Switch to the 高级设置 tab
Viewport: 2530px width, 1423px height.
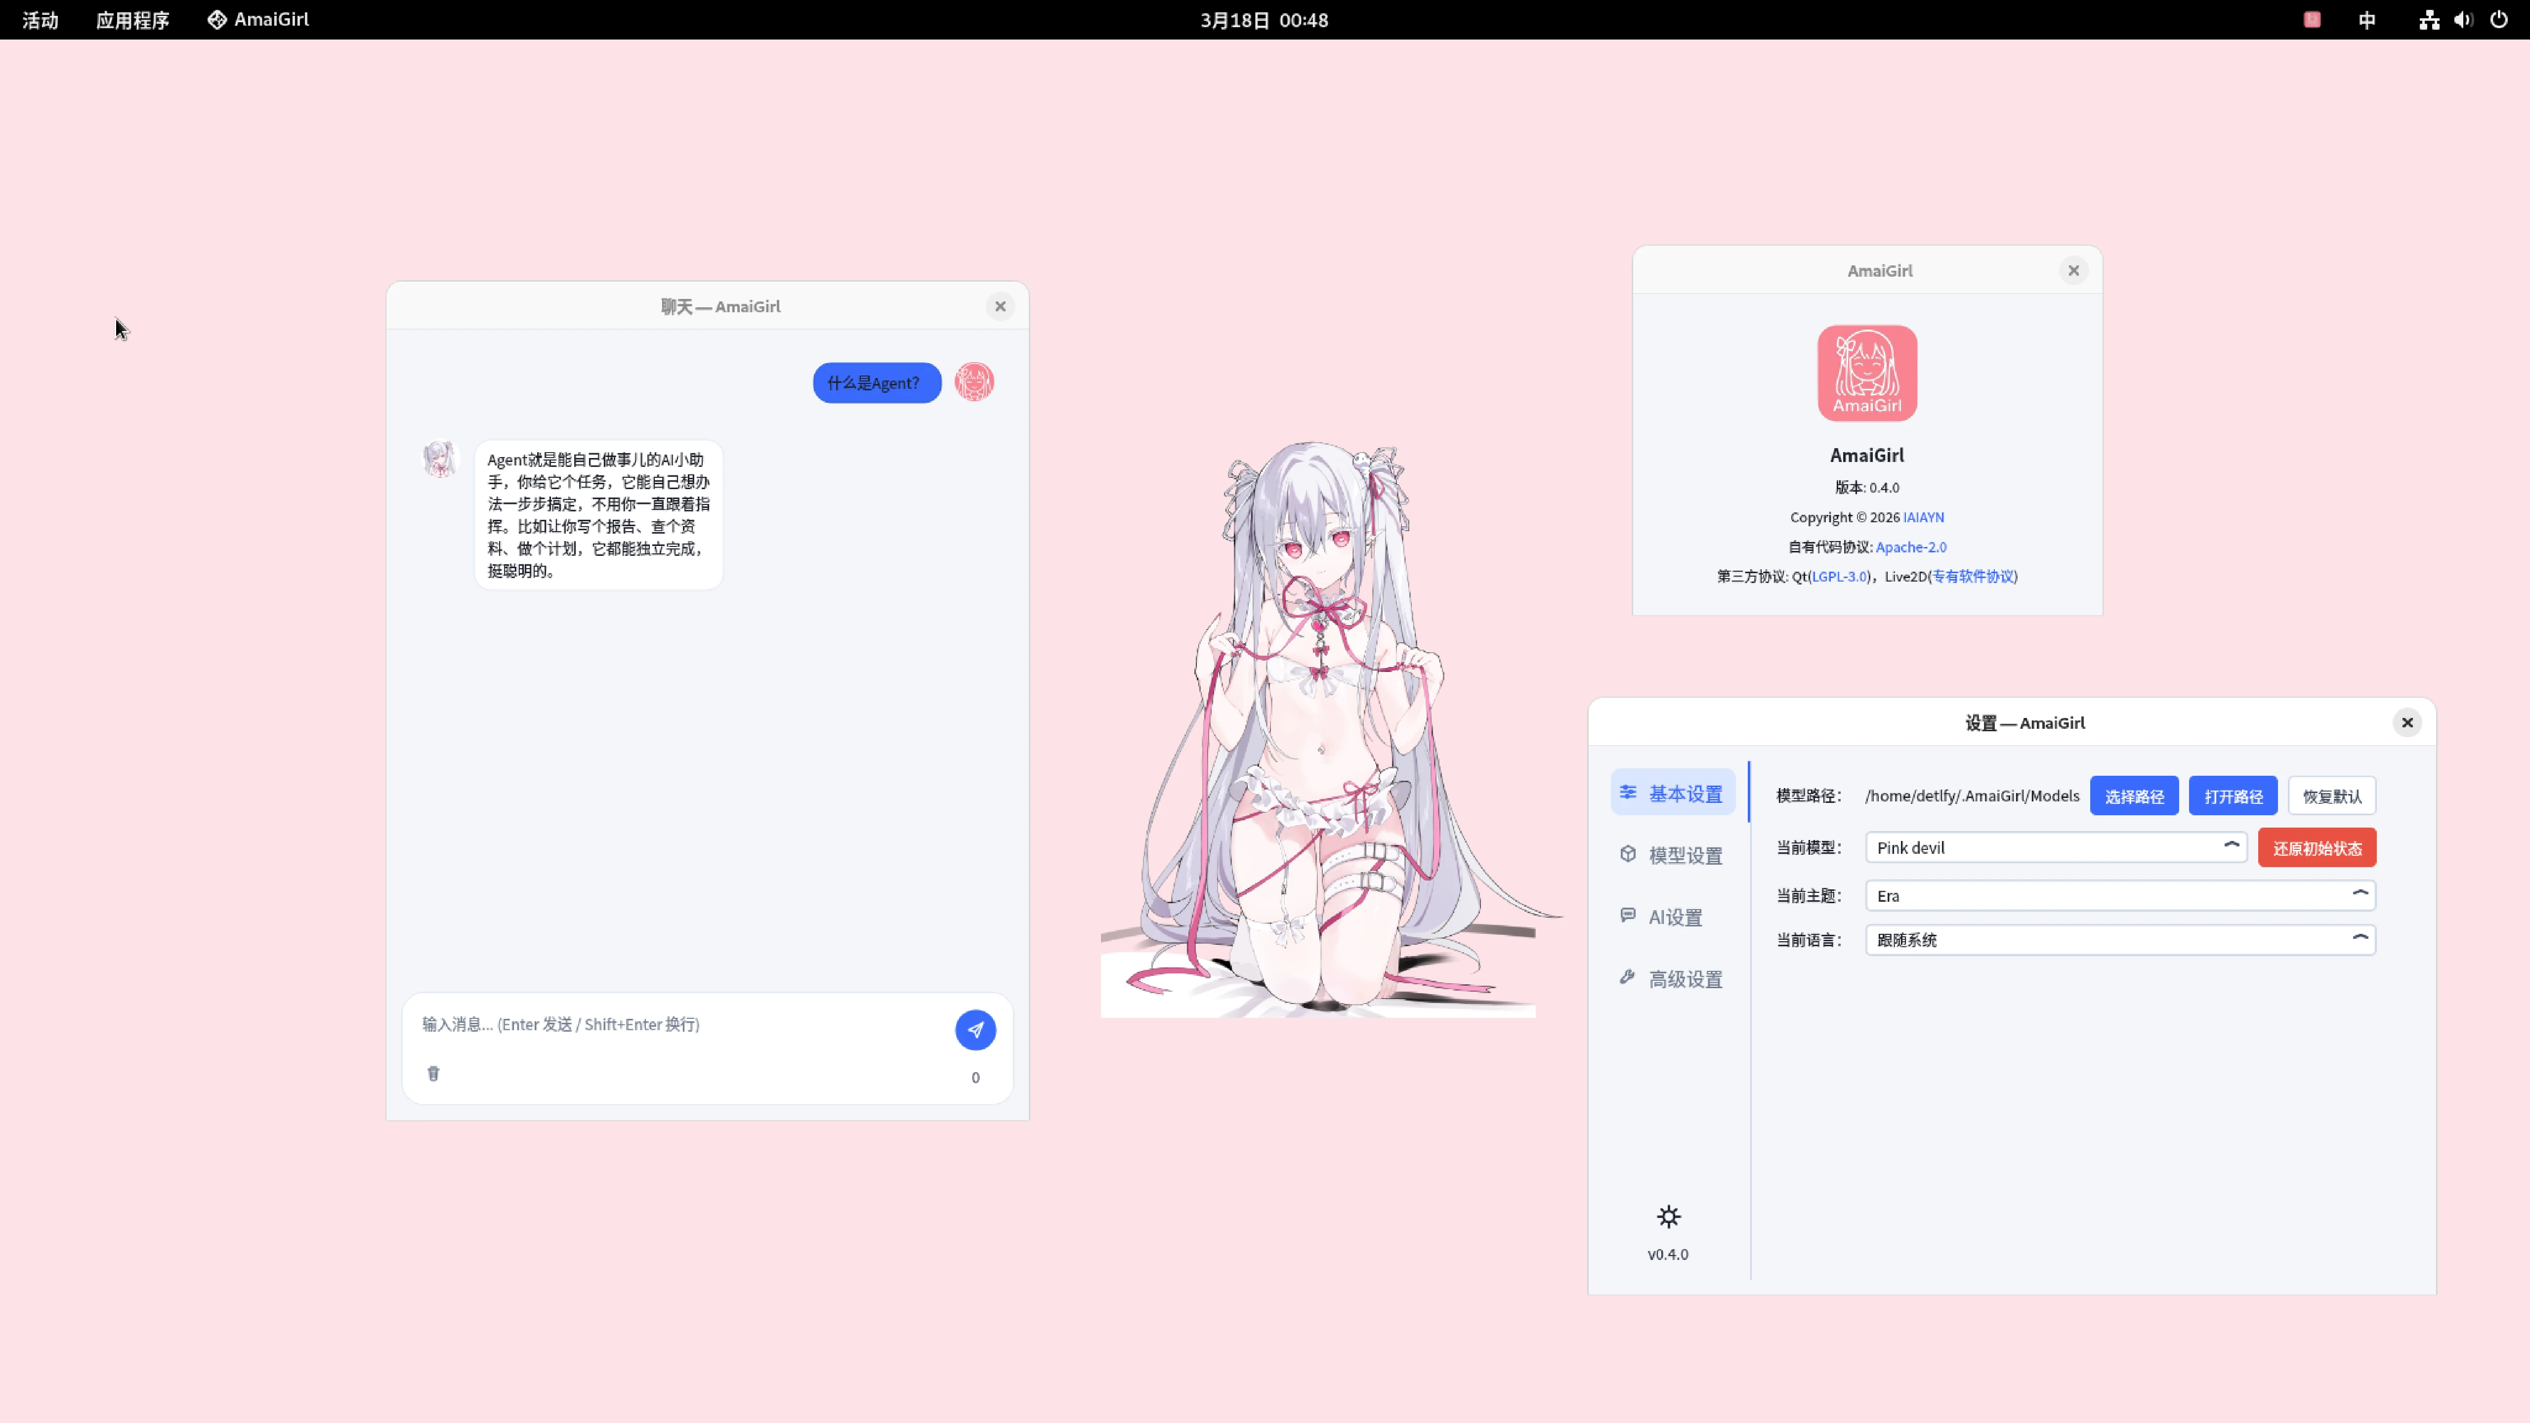1674,979
